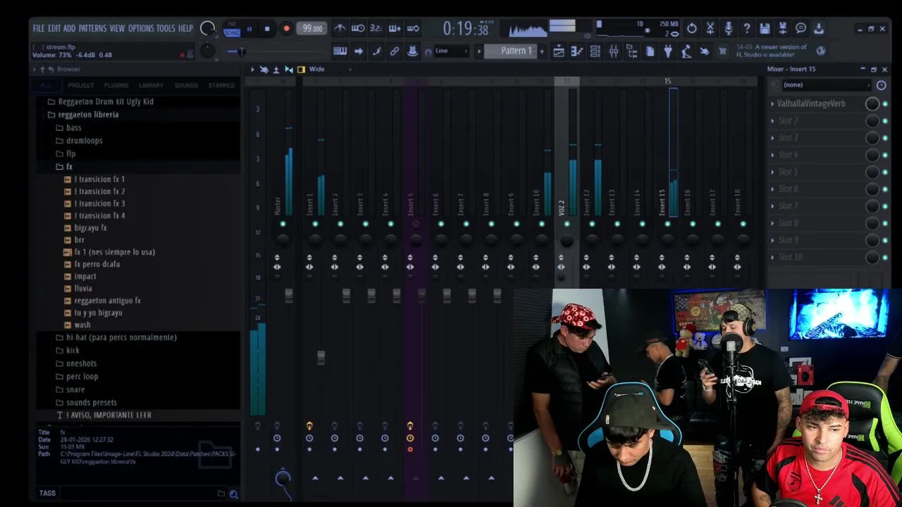
Task: Open the Mixer view icon
Action: 614,51
